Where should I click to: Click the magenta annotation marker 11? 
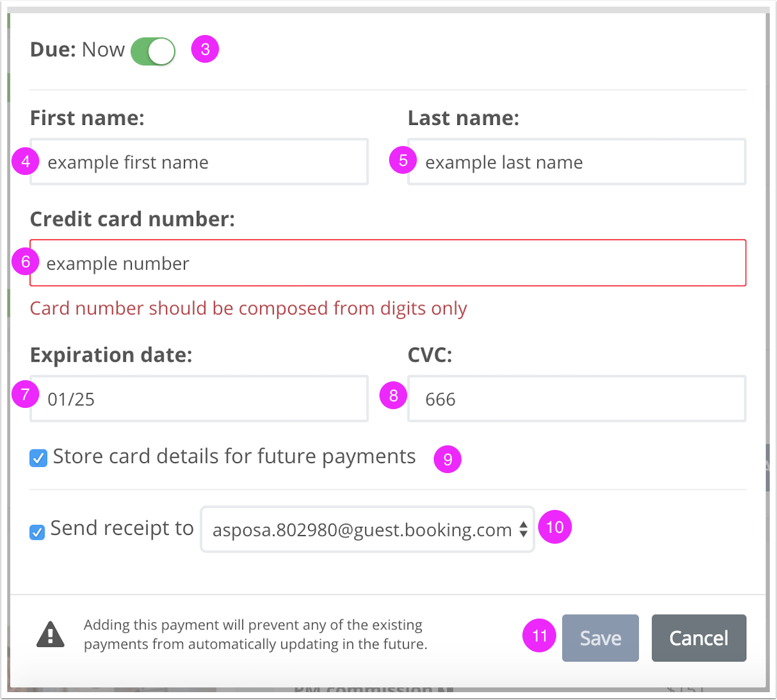point(539,635)
